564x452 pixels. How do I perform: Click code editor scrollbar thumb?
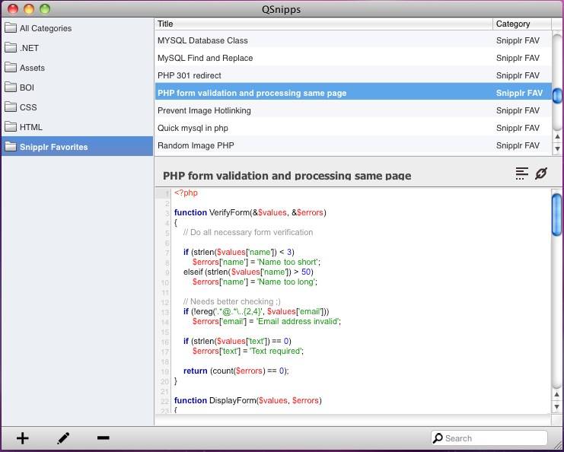[556, 215]
